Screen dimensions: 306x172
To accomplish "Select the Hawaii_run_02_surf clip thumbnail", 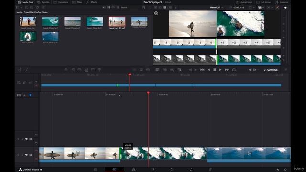I will click(117, 21).
